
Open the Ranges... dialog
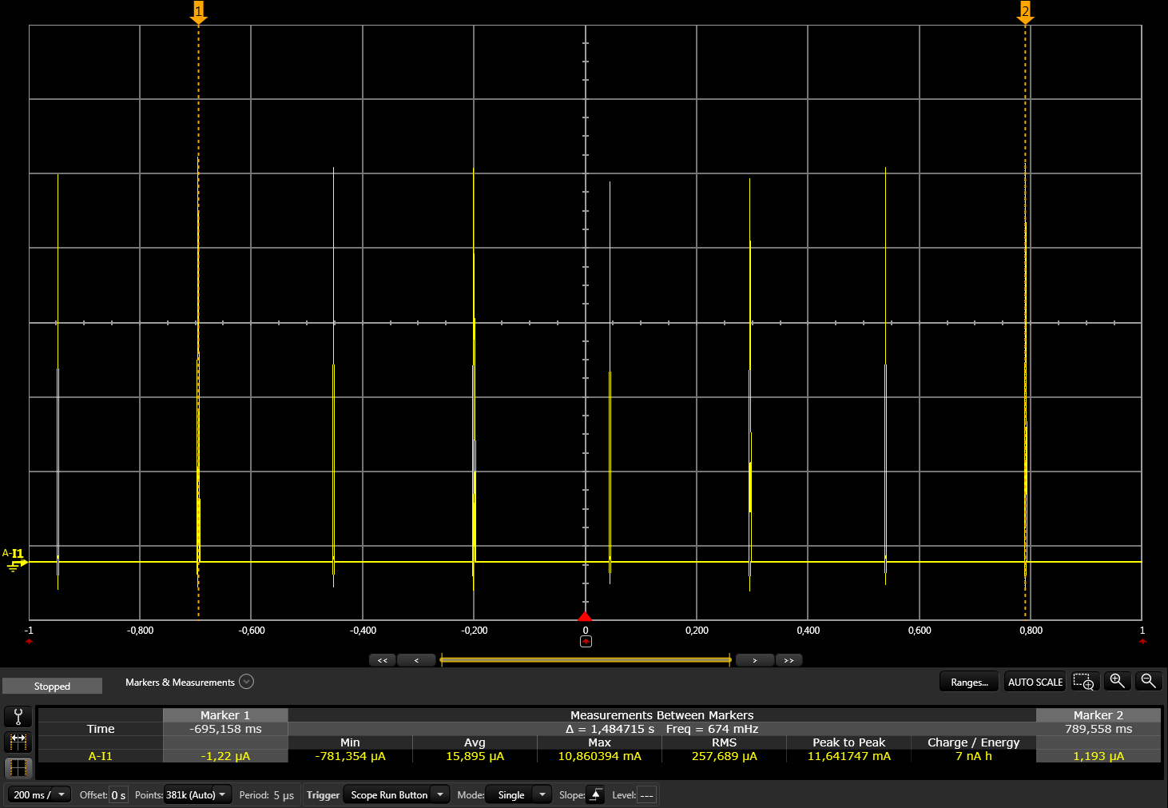click(x=969, y=682)
